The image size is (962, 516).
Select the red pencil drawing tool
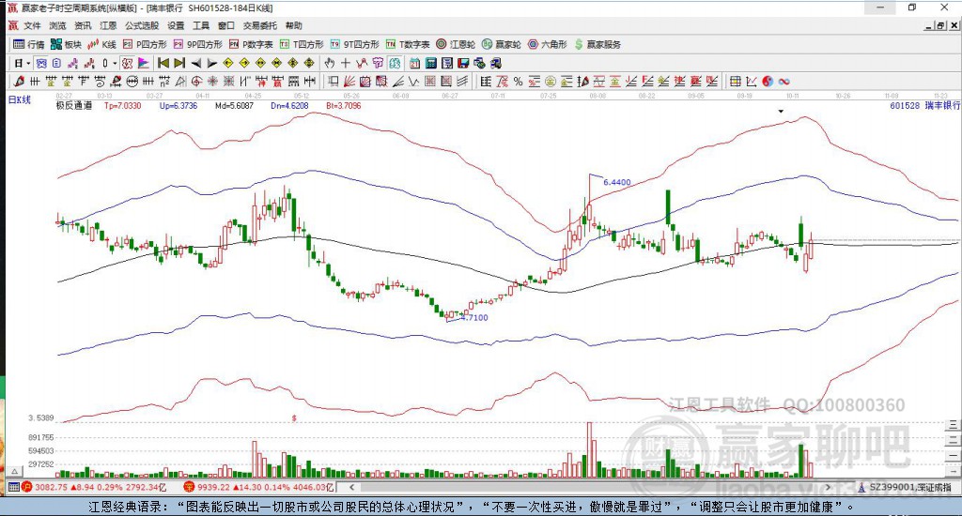click(x=19, y=82)
